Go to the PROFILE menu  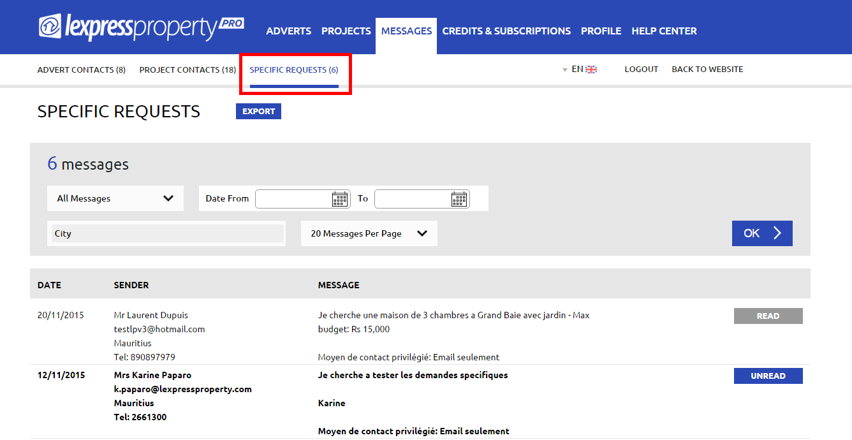[x=601, y=31]
